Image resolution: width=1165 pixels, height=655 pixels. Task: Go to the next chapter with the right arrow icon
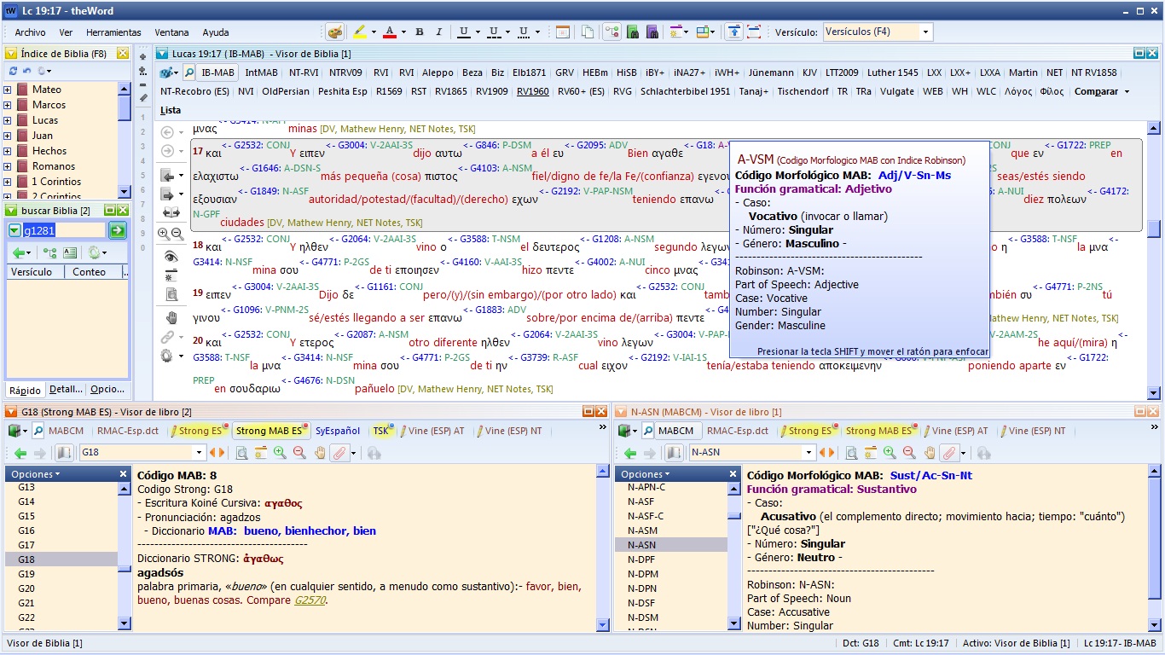click(168, 194)
